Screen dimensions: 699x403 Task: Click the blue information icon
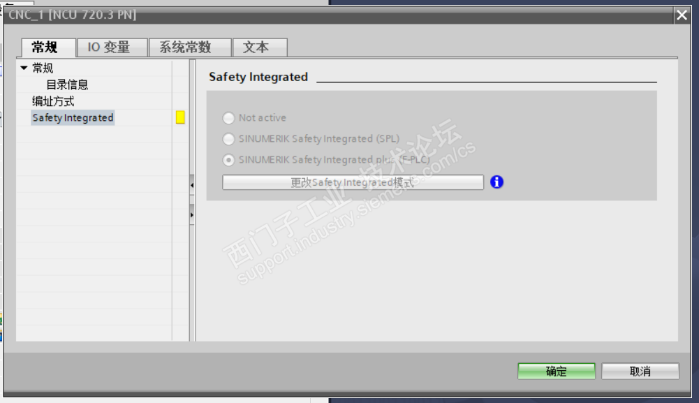[x=496, y=182]
